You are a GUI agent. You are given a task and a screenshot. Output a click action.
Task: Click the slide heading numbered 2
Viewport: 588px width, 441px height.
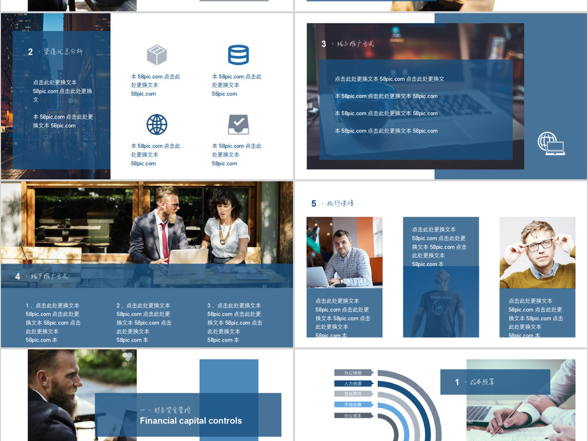tap(55, 51)
